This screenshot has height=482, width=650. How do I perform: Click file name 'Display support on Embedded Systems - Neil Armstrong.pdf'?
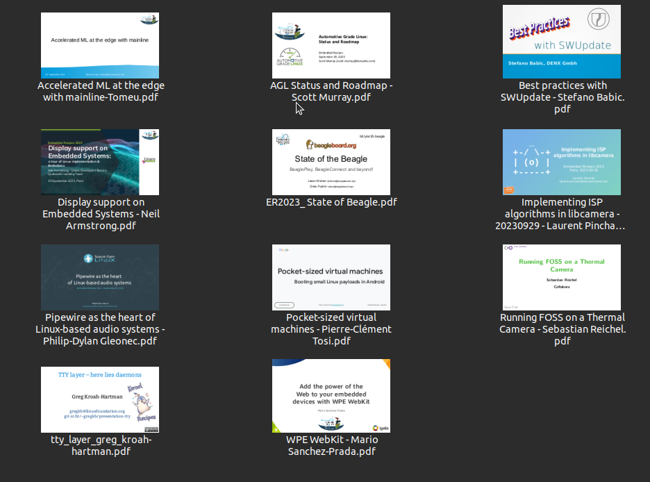(x=101, y=214)
